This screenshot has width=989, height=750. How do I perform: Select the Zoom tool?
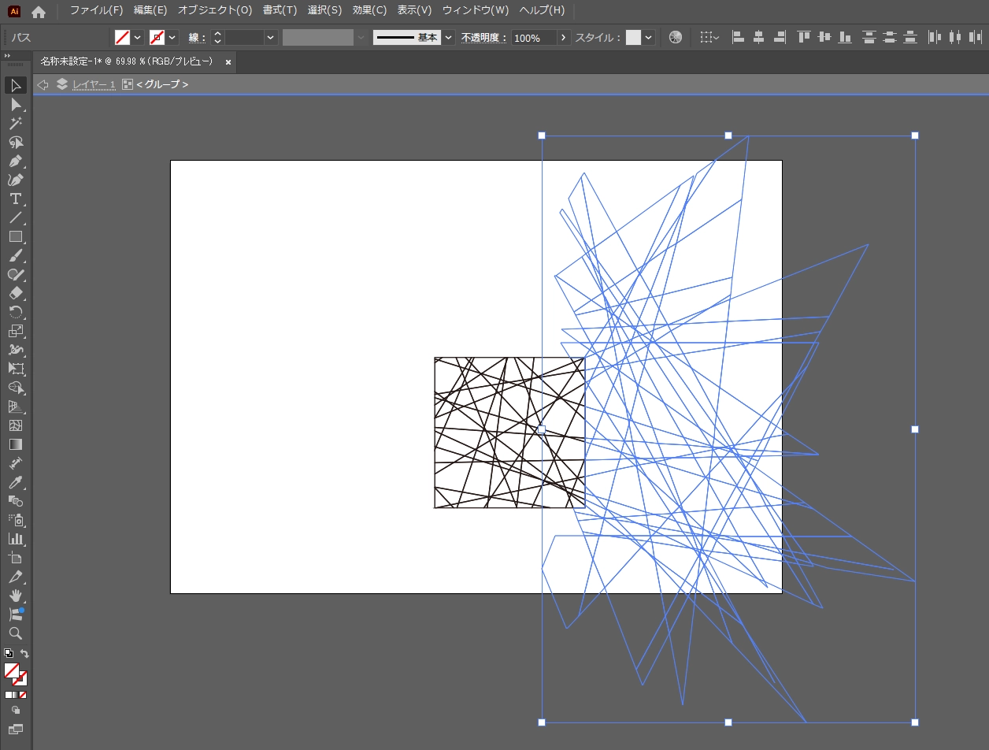(x=15, y=633)
